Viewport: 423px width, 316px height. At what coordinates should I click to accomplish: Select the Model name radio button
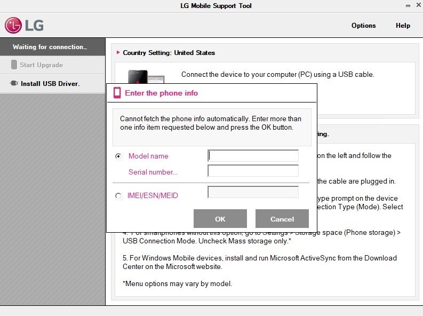[118, 156]
